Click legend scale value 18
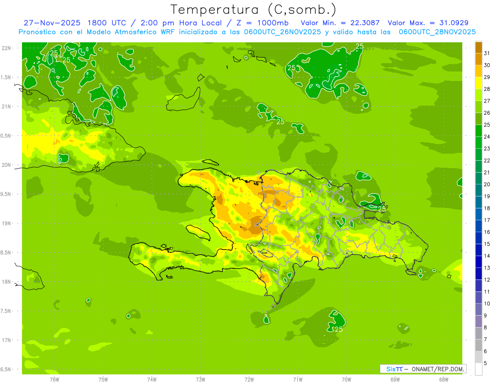 [x=487, y=208]
